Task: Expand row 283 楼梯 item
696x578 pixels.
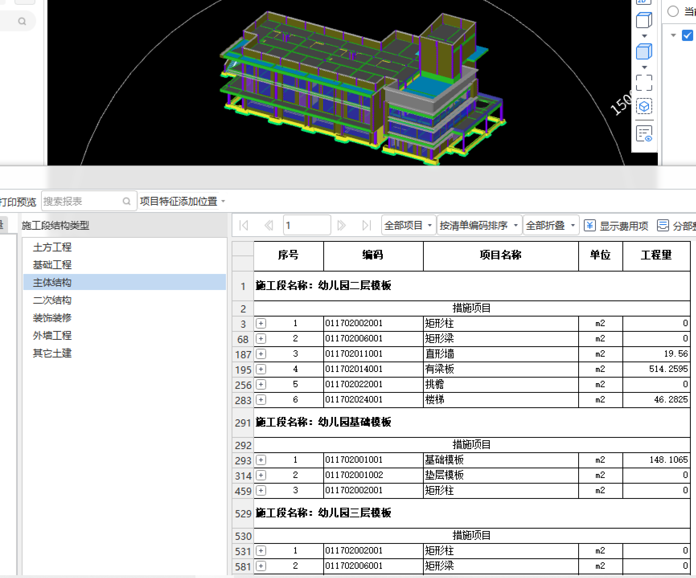Action: (x=261, y=400)
